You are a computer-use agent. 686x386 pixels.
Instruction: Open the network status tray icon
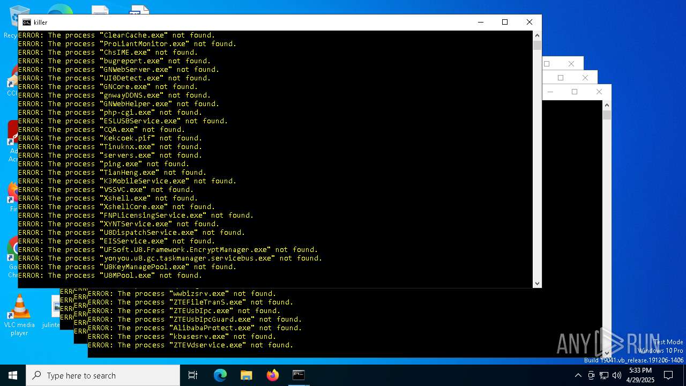click(604, 375)
